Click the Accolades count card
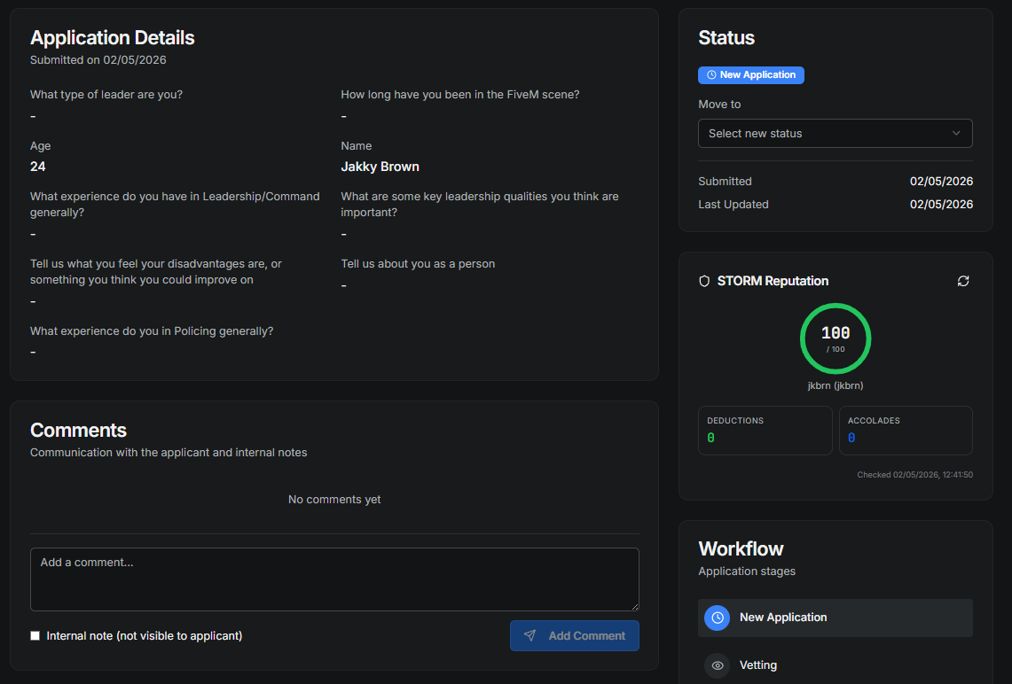 coord(906,431)
